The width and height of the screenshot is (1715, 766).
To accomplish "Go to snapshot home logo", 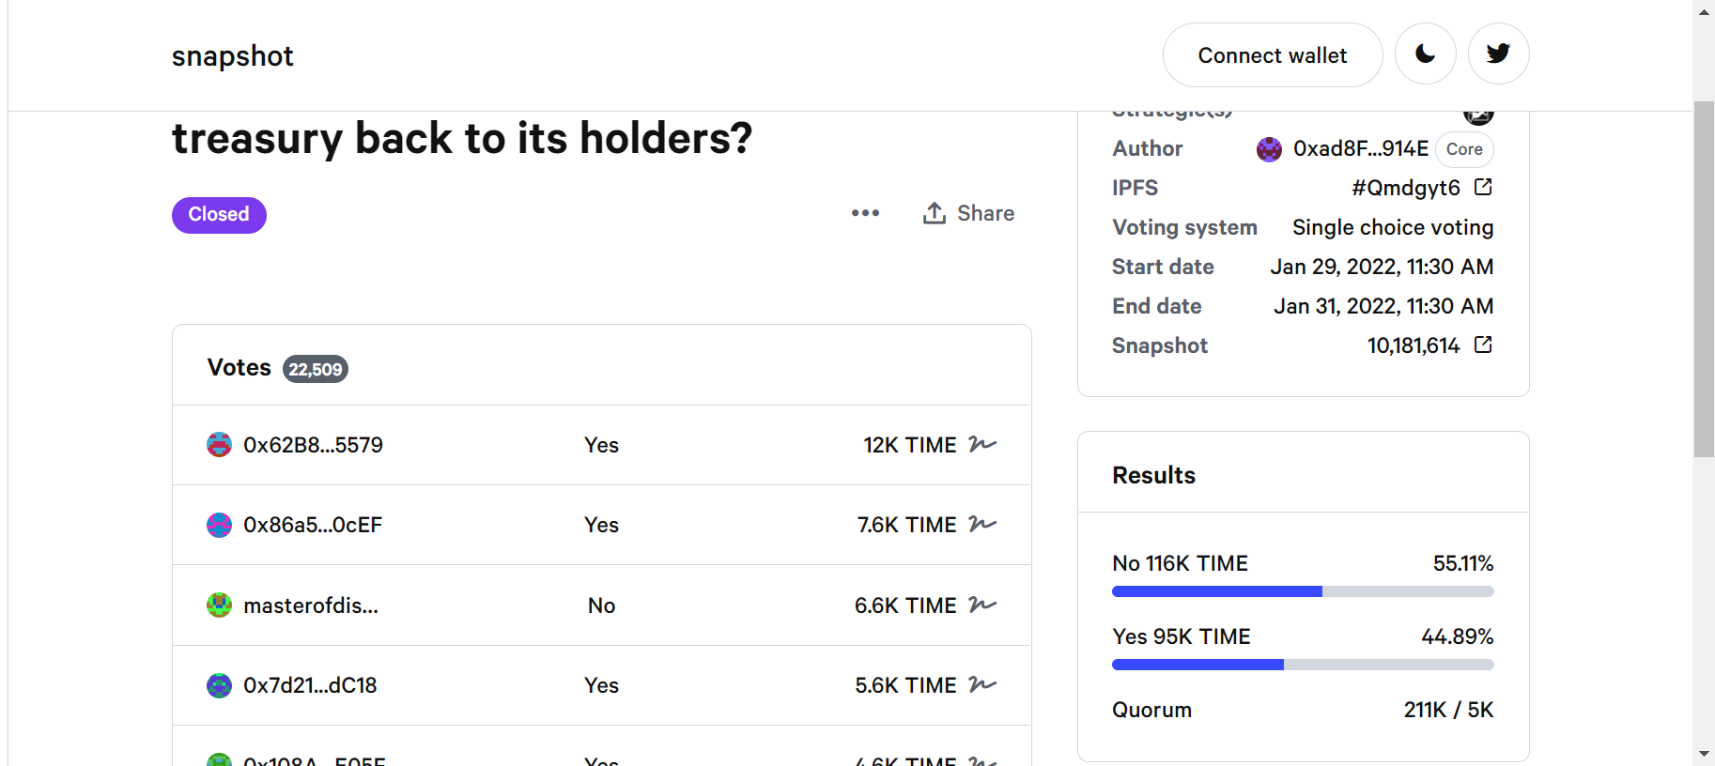I will coord(233,56).
